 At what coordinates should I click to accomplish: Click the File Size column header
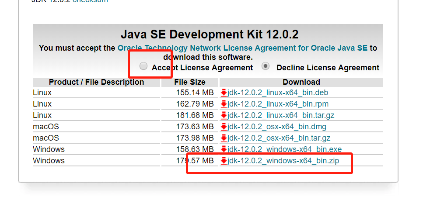[190, 82]
